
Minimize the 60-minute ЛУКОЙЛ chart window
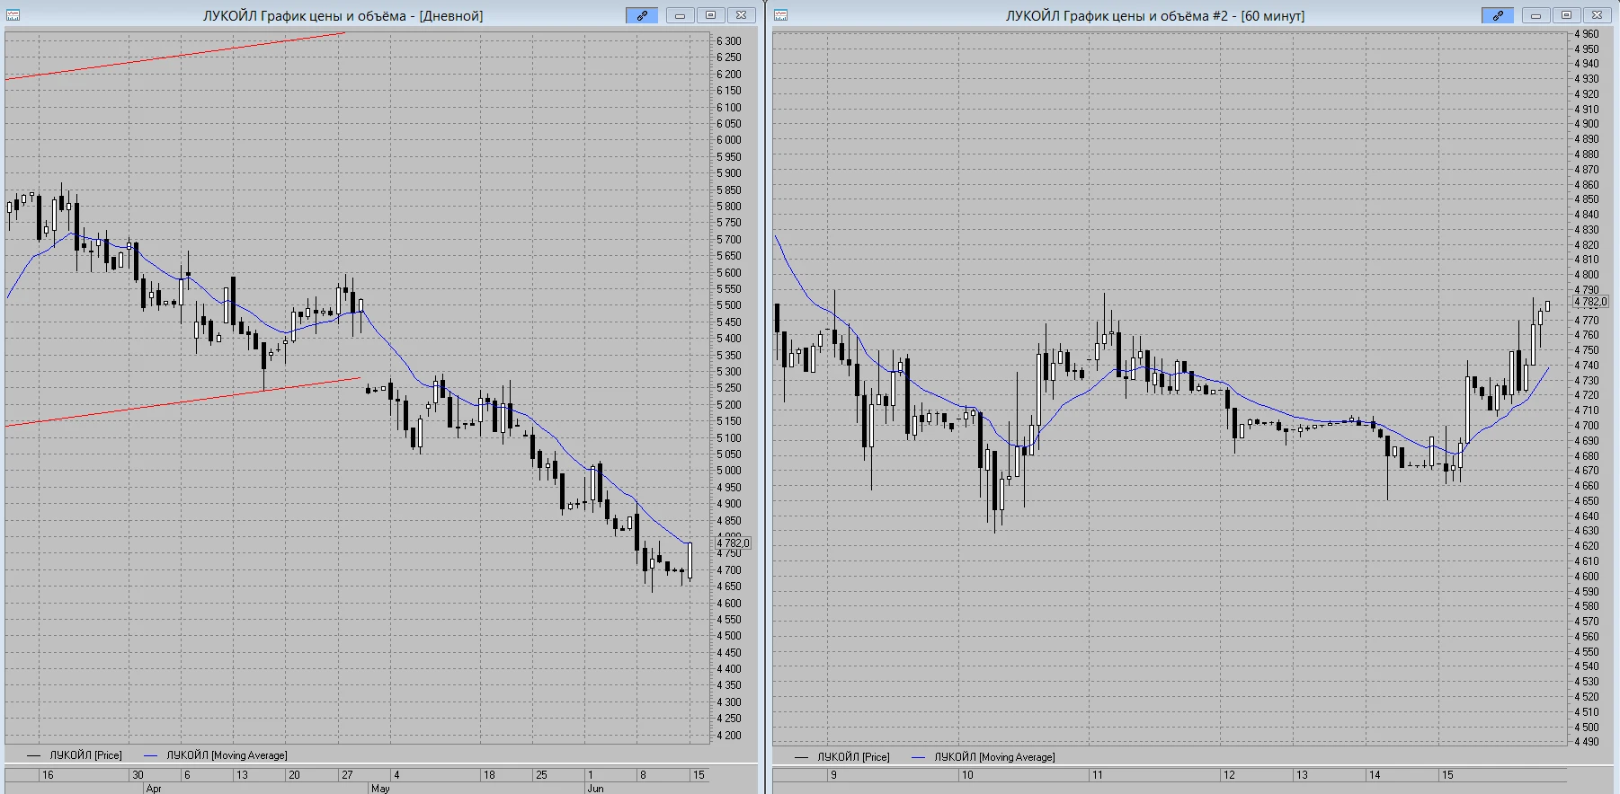tap(1535, 15)
